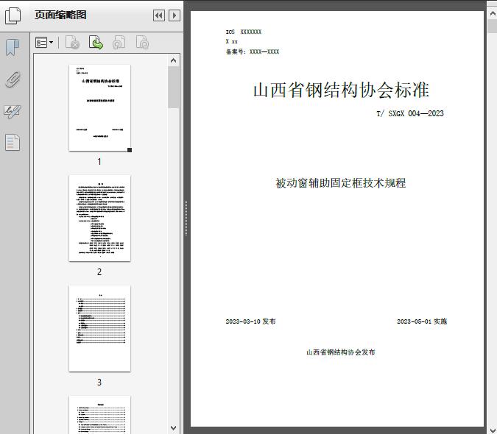Click the footer 山西省钢结构协会发布
This screenshot has width=497, height=434.
341,352
